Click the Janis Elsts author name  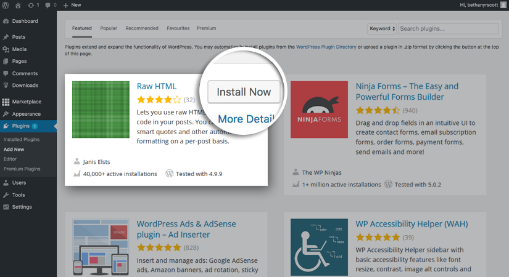[x=96, y=162]
